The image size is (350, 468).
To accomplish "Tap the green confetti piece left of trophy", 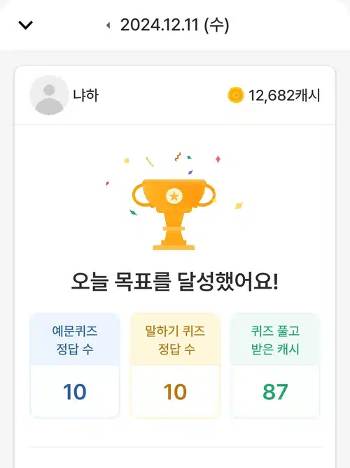I will click(133, 212).
